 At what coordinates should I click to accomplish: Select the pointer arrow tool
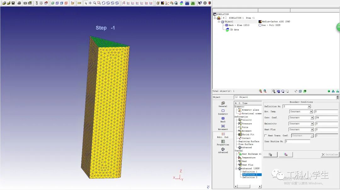86,3
